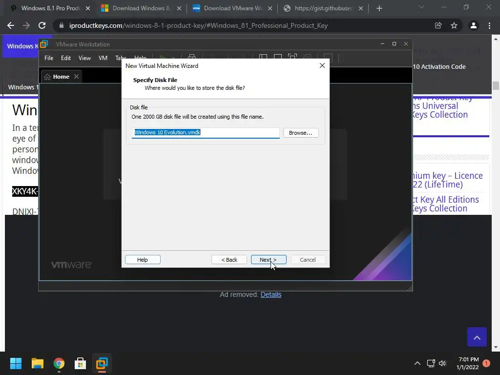Open a new browser tab
The height and width of the screenshot is (375, 500).
(x=379, y=9)
